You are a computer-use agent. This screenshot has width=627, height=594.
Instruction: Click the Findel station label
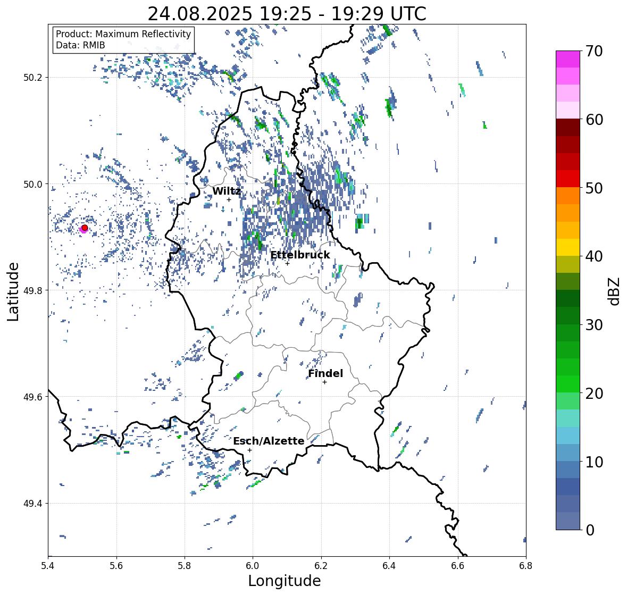pos(325,373)
